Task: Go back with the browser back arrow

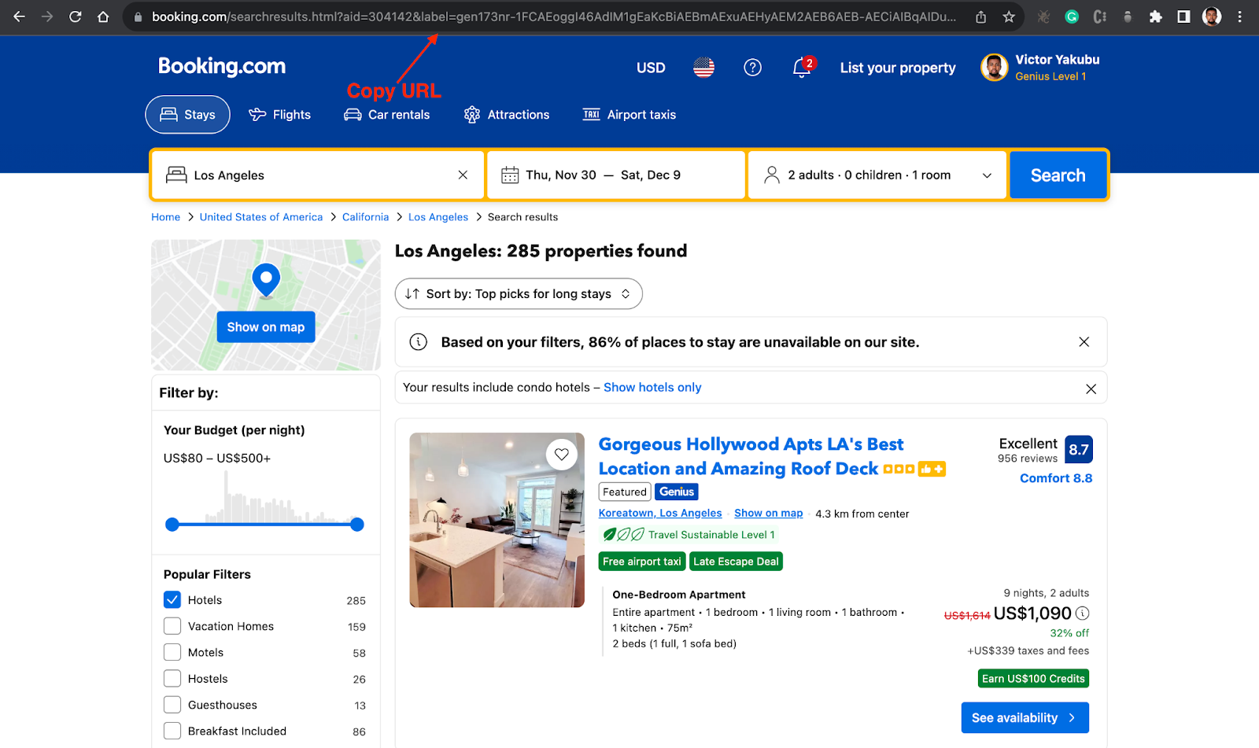Action: [19, 17]
